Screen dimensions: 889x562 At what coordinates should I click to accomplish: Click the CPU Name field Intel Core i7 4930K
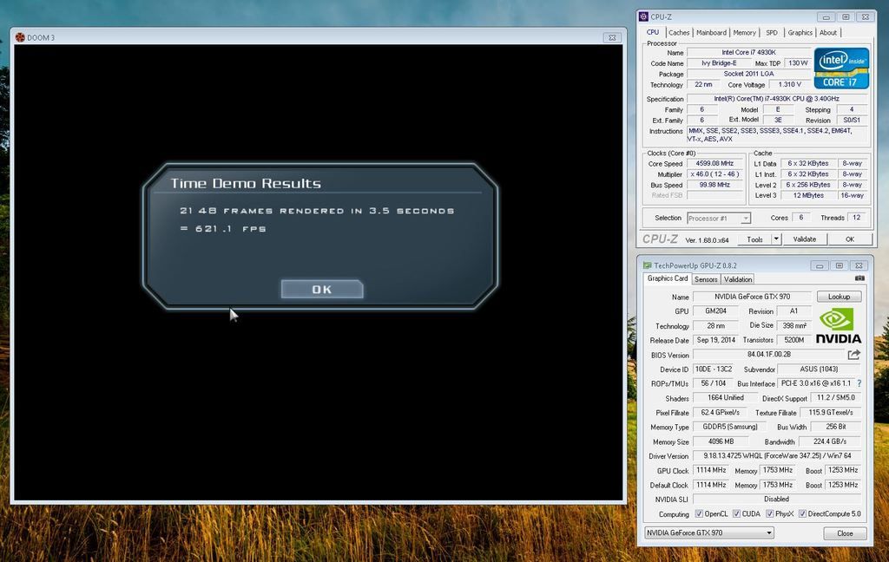(748, 52)
